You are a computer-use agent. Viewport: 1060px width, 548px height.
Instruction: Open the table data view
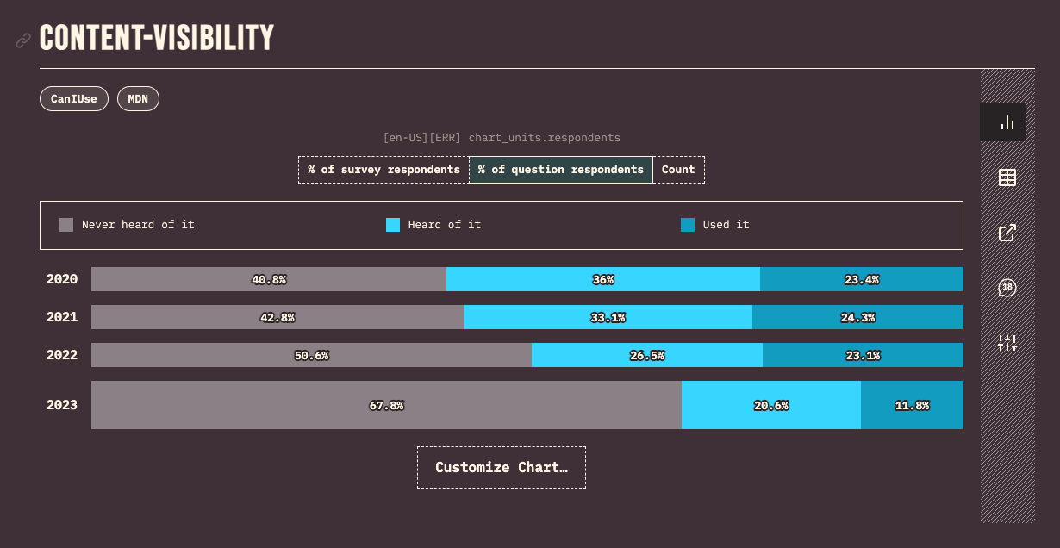pyautogui.click(x=1007, y=177)
